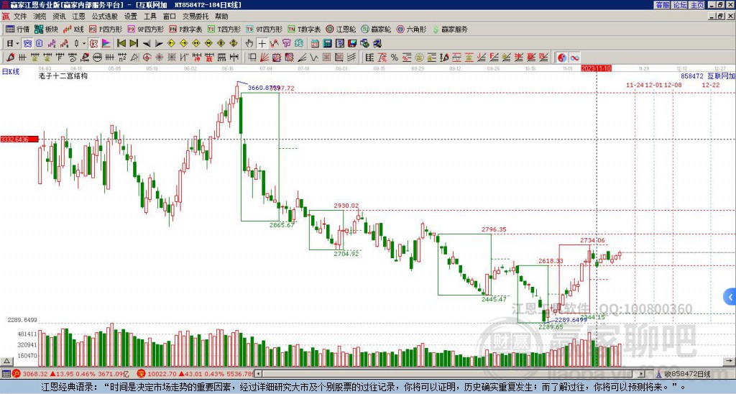
Task: Open the T四方形 time square
Action: click(224, 29)
